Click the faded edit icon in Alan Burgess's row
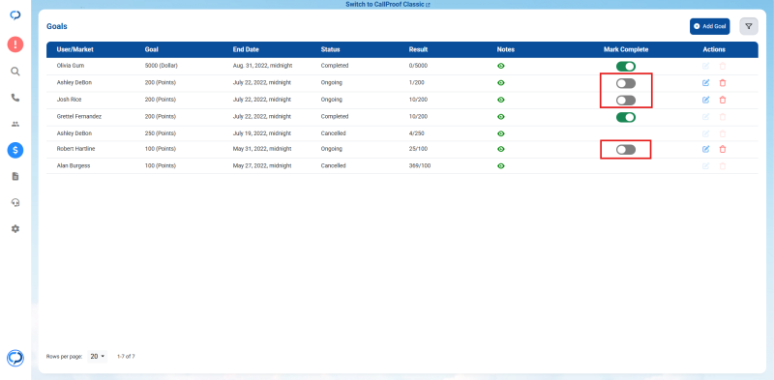The image size is (774, 380). coord(706,166)
